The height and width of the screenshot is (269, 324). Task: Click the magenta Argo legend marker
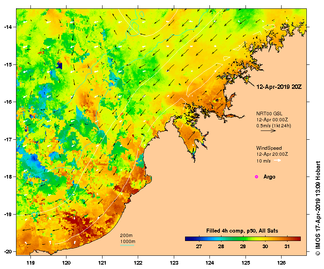pyautogui.click(x=256, y=177)
